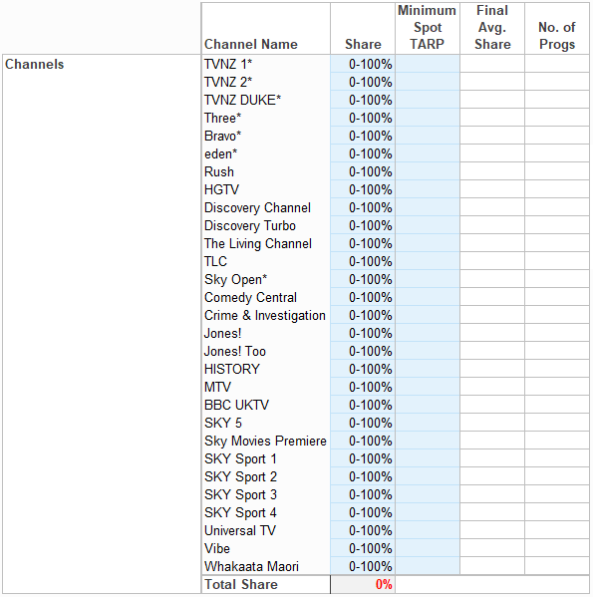Edit Minimum Spot TARP for HISTORY
Image resolution: width=593 pixels, height=597 pixels.
pyautogui.click(x=428, y=369)
